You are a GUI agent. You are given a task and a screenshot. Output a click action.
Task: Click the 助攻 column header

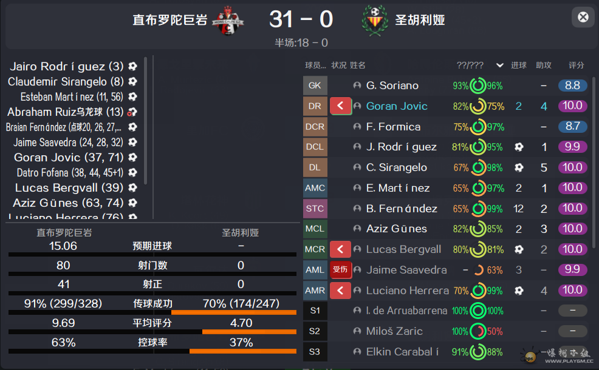click(544, 66)
